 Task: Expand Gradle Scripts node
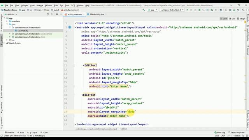pos(4,43)
